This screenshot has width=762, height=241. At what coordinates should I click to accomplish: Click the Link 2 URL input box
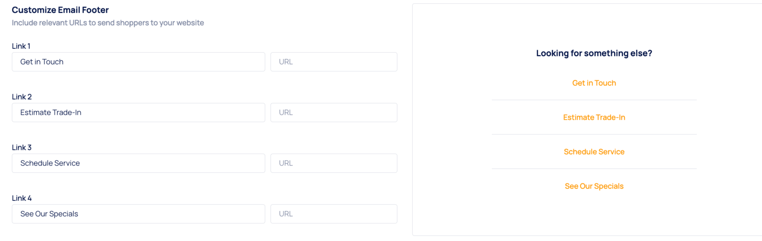click(334, 113)
